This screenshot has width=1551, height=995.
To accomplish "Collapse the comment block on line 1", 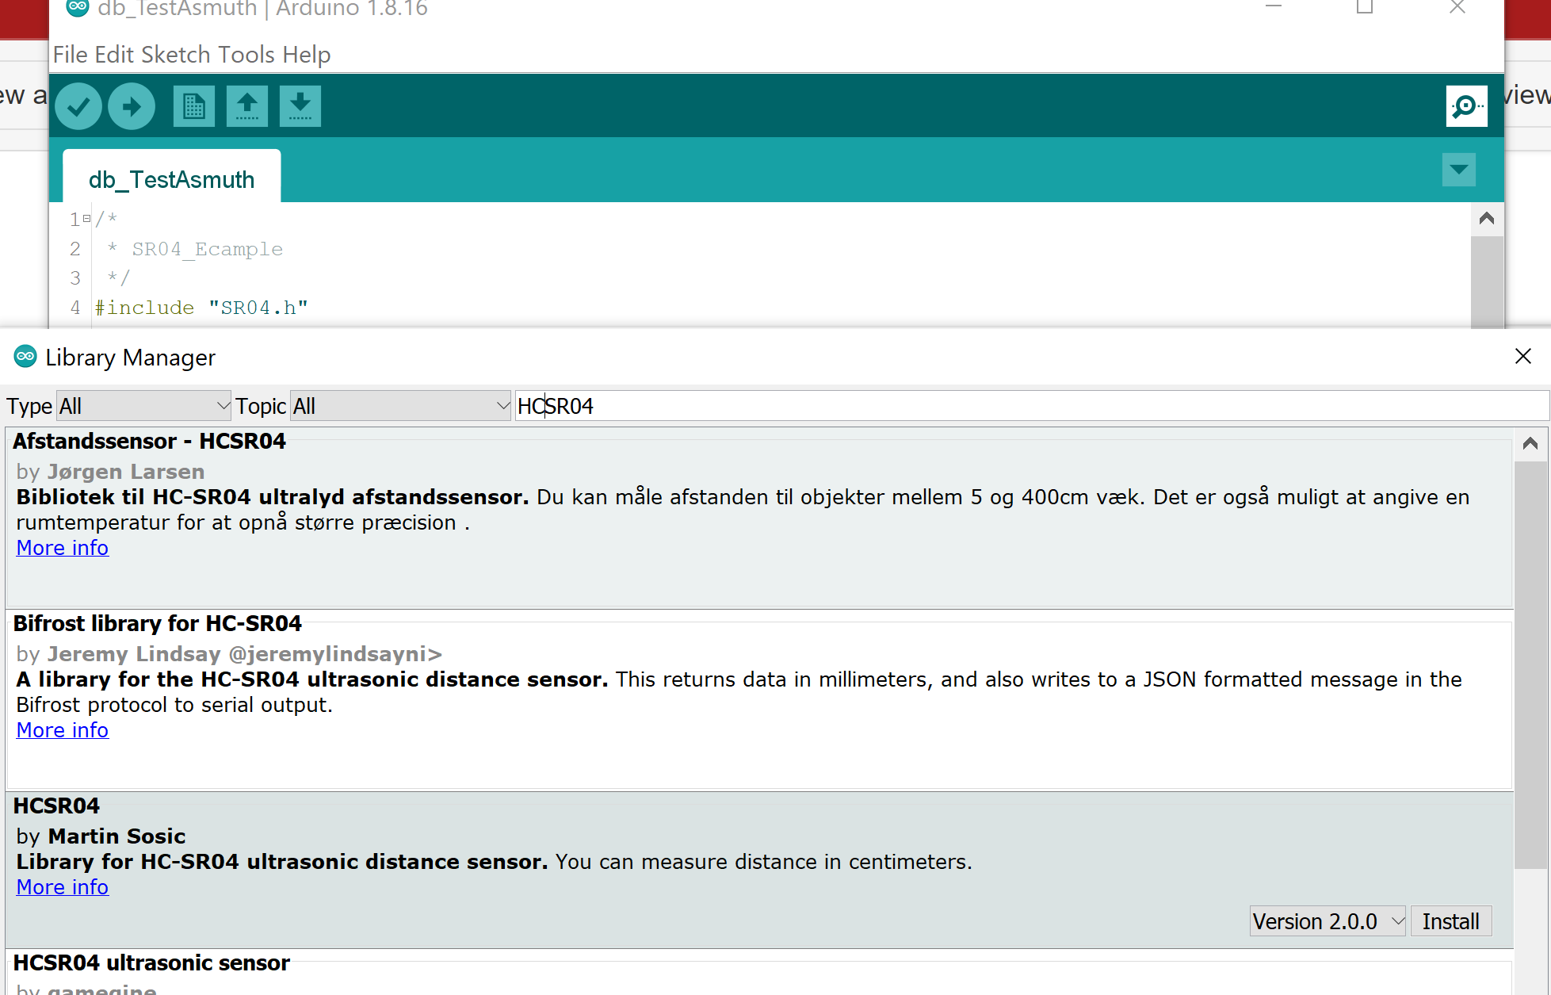I will 86,218.
